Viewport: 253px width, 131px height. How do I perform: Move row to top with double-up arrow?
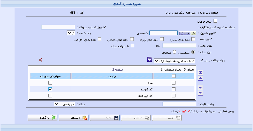200,73
